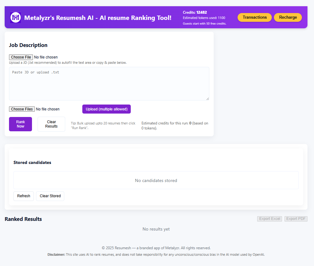Export ranked results to Excel

coord(270,219)
